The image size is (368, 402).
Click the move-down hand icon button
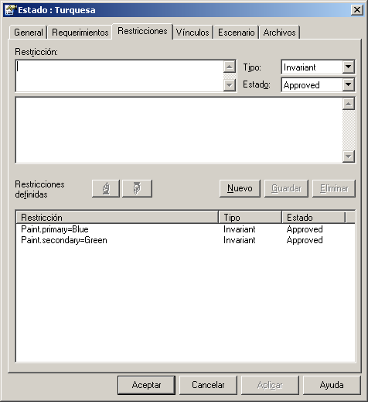tap(137, 188)
